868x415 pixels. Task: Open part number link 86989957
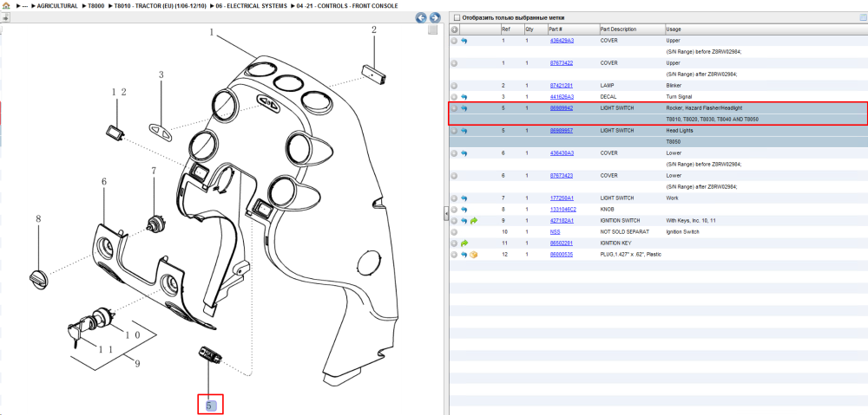tap(561, 131)
